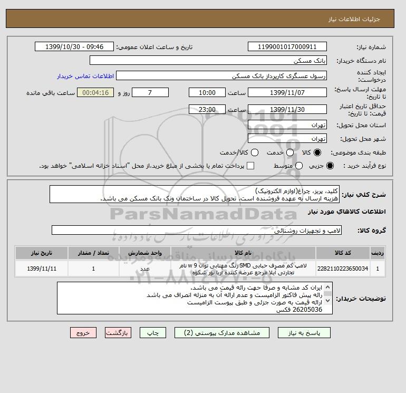Viewport: 406px width, 393px height.
Task: Click the کد کالا column header
Action: pyautogui.click(x=343, y=253)
